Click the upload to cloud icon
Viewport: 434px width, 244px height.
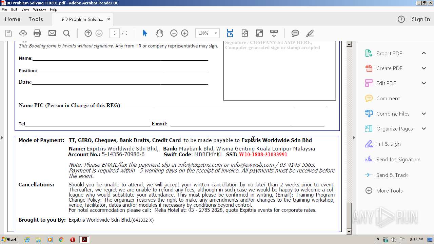click(23, 33)
